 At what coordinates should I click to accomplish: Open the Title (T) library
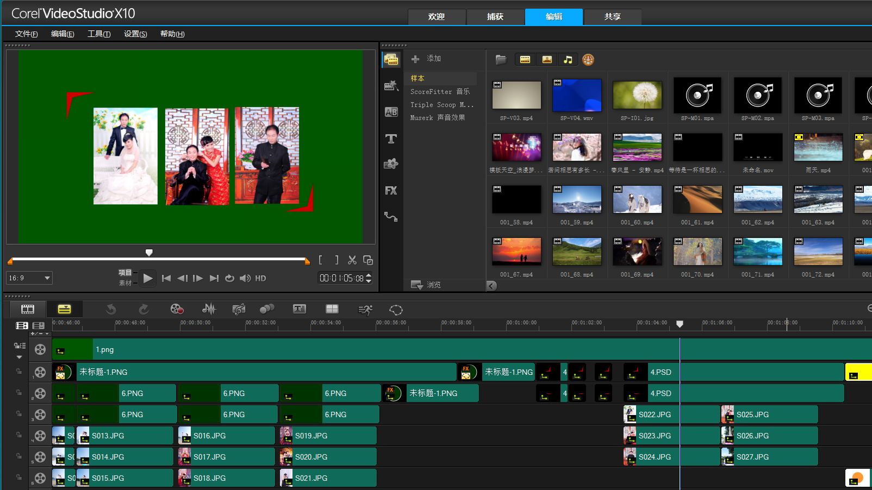point(391,139)
